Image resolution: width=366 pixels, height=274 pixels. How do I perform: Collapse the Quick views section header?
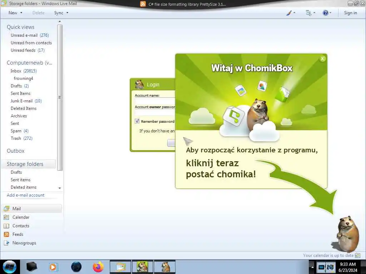(x=20, y=27)
